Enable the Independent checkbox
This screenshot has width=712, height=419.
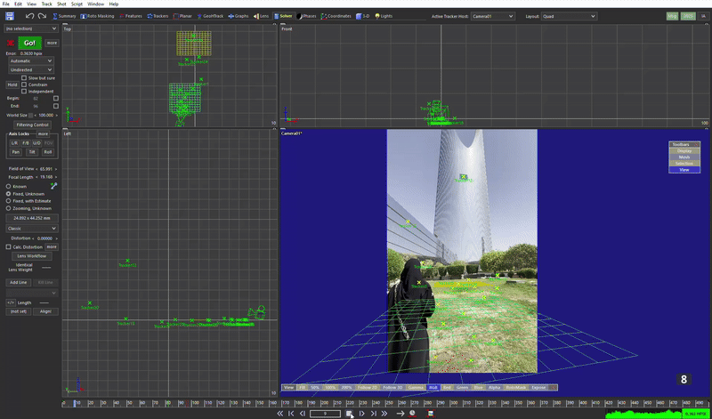pos(24,92)
